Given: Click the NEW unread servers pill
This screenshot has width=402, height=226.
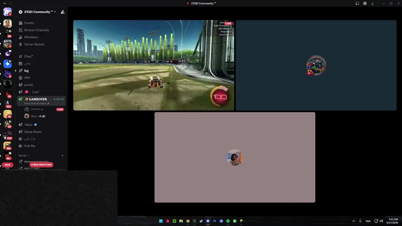Looking at the screenshot, I should point(8,165).
